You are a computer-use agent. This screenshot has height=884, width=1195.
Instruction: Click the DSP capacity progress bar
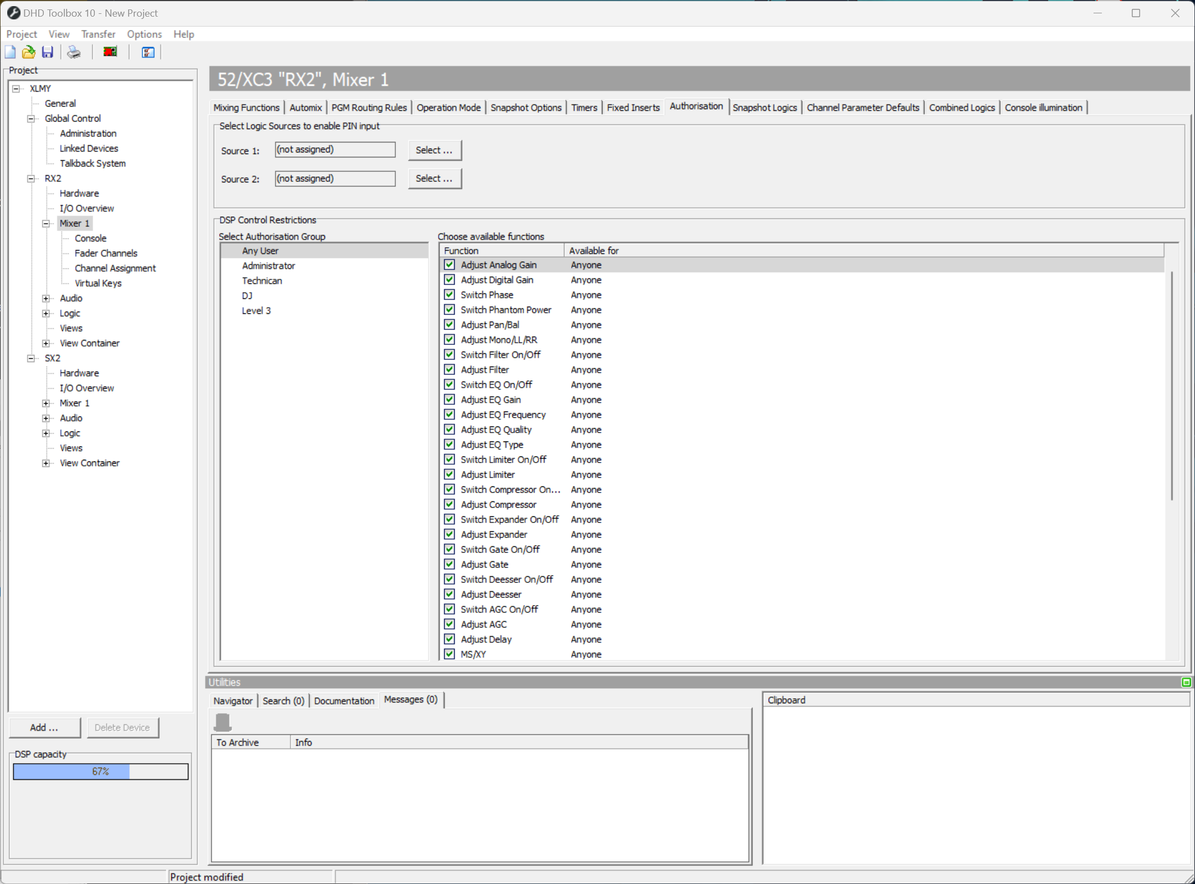click(x=100, y=771)
